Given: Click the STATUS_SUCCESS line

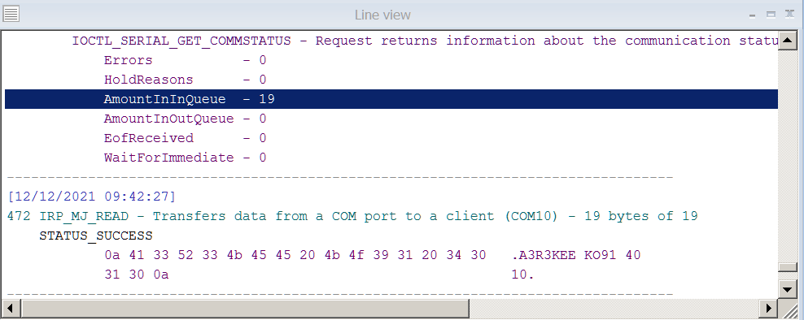Looking at the screenshot, I should pos(96,236).
